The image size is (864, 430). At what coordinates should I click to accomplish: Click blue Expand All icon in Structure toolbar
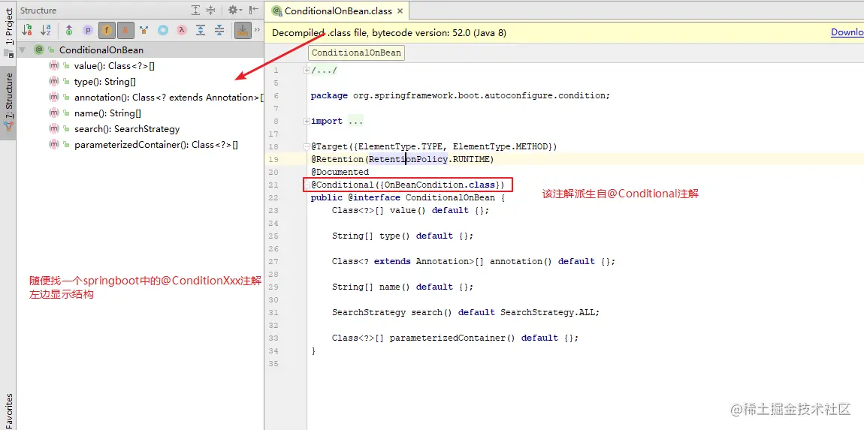click(x=201, y=30)
